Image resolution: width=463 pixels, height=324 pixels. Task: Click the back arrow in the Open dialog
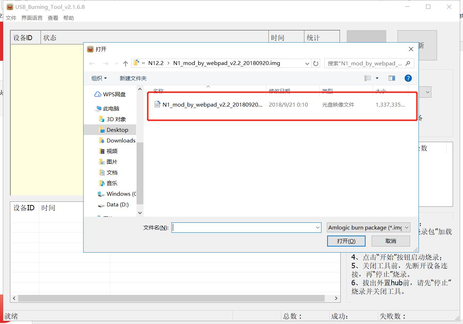(x=92, y=64)
